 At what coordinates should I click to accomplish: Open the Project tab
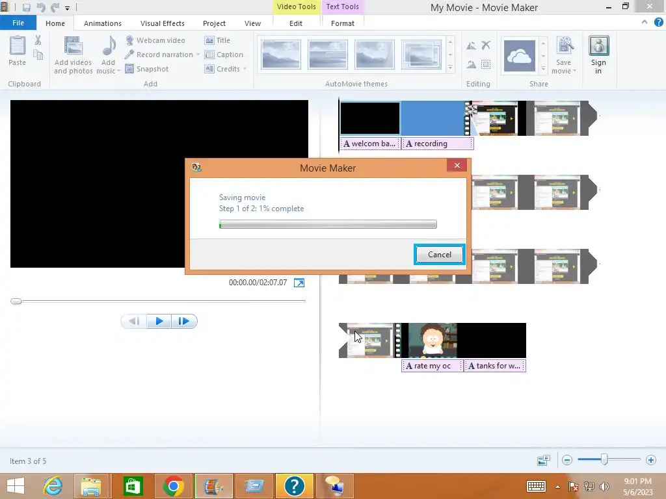[x=214, y=23]
